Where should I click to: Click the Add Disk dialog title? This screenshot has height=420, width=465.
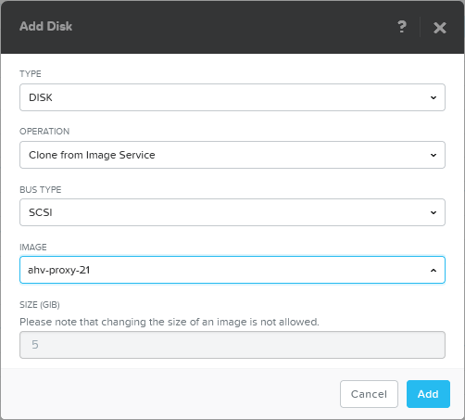click(x=45, y=26)
